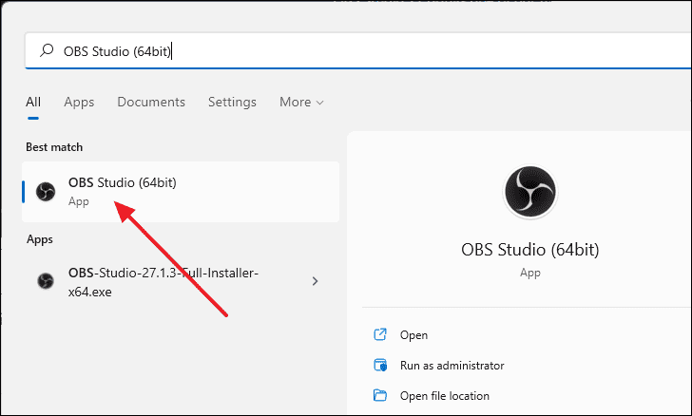Expand the More dropdown

301,102
